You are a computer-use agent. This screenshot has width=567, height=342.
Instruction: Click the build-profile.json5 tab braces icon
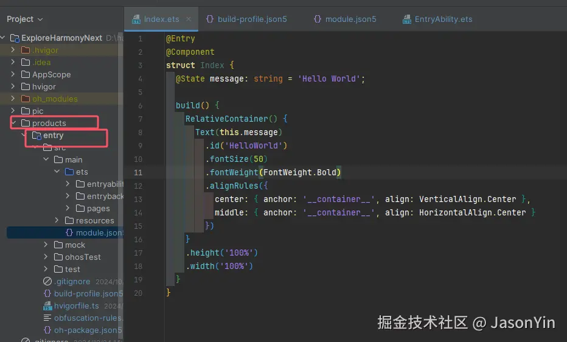210,19
